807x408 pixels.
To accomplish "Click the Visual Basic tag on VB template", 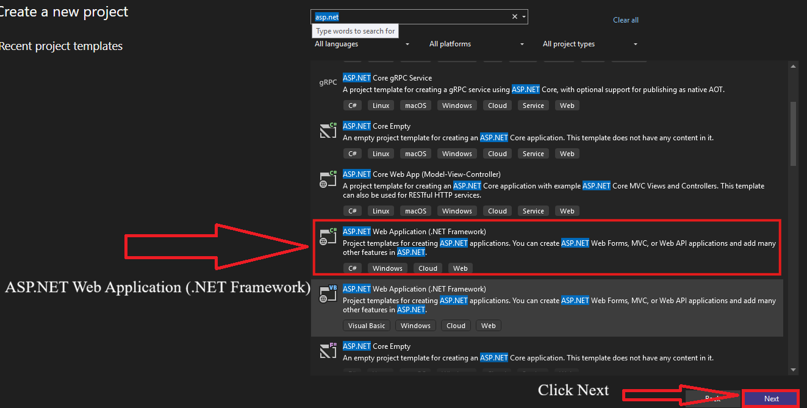I will pos(367,326).
